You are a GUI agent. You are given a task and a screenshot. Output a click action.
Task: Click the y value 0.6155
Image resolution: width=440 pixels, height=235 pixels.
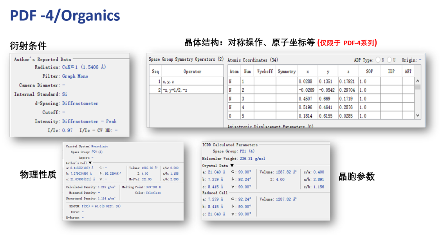326,116
